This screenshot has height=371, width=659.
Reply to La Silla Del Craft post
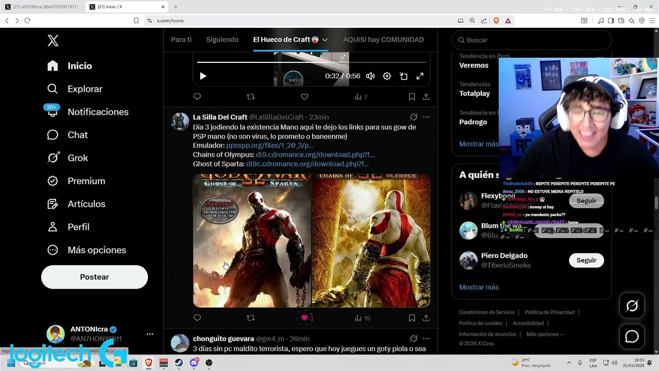pyautogui.click(x=197, y=318)
